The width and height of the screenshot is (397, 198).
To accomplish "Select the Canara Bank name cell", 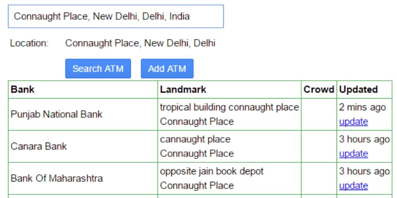I will pyautogui.click(x=83, y=146).
